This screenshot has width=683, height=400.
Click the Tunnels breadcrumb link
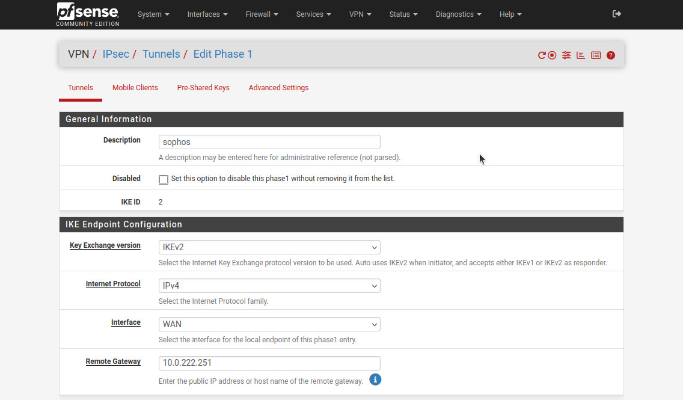(x=161, y=54)
